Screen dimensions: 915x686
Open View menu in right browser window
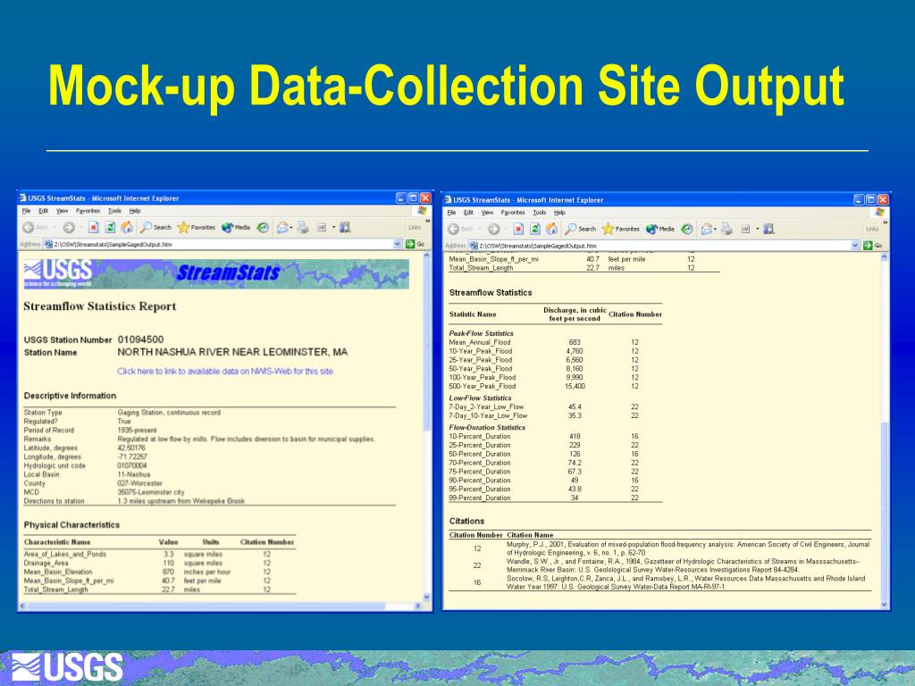487,213
